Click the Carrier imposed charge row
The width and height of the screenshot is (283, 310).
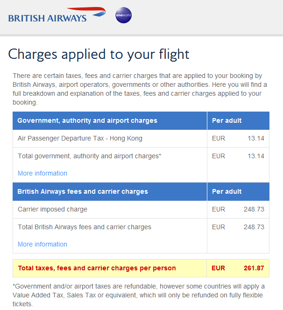pyautogui.click(x=141, y=209)
